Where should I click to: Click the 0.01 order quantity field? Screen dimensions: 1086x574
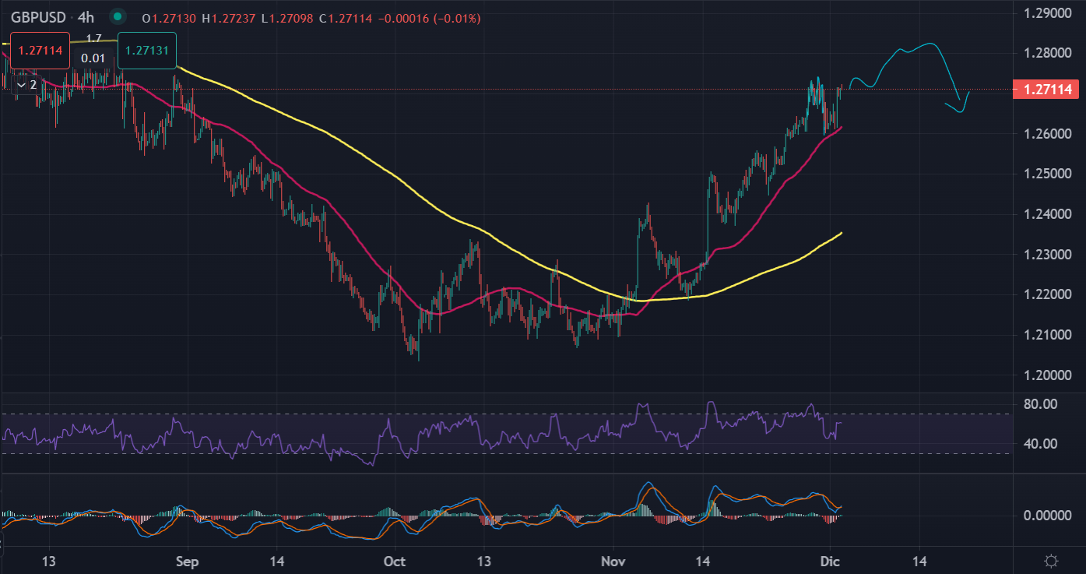93,58
